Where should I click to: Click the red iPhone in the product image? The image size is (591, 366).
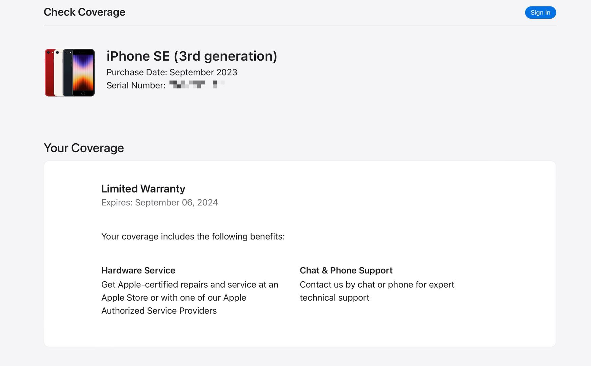point(49,73)
